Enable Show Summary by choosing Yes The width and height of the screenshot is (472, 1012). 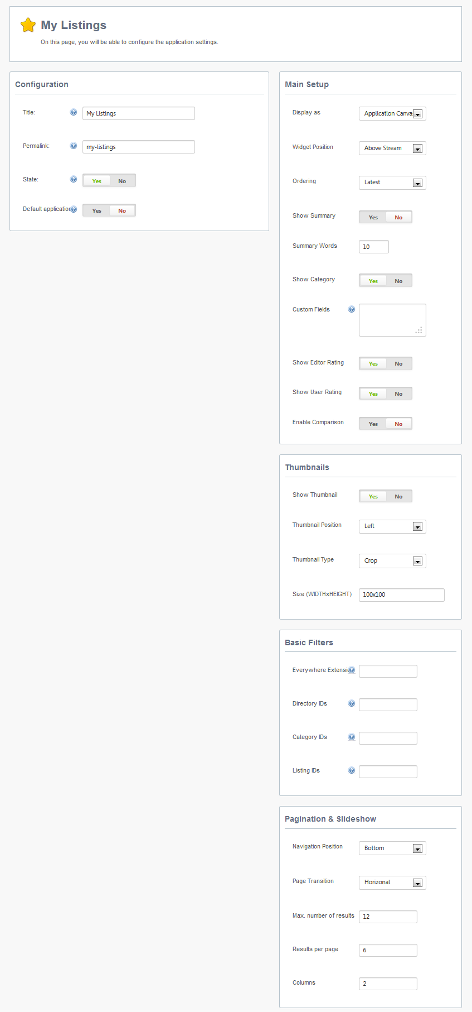pos(373,217)
